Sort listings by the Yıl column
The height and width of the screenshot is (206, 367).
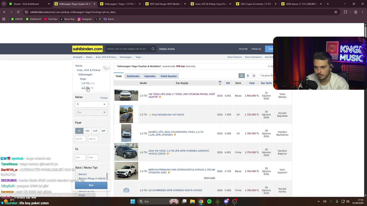click(x=220, y=83)
